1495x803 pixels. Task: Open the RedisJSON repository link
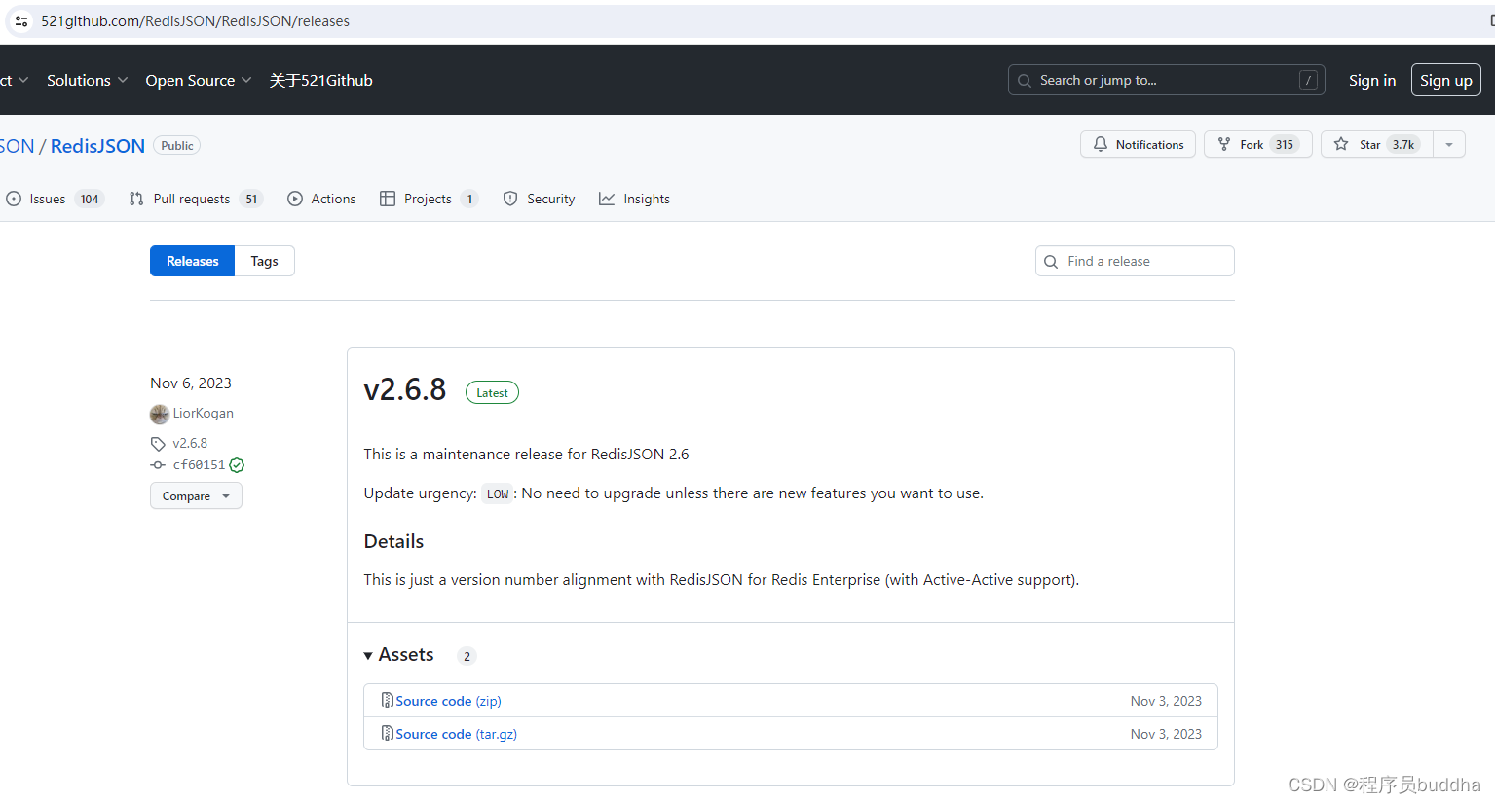pos(97,146)
